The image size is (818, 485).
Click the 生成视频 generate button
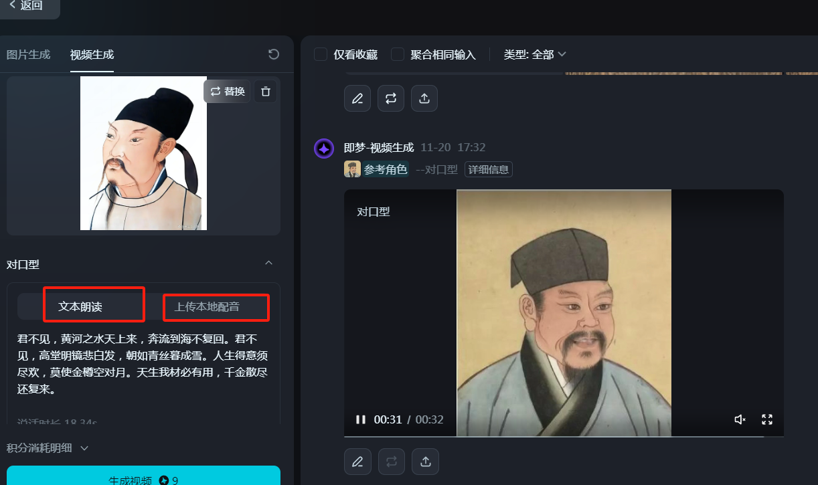point(143,476)
